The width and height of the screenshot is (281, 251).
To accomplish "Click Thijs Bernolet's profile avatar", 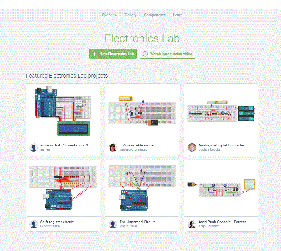I will click(x=192, y=224).
